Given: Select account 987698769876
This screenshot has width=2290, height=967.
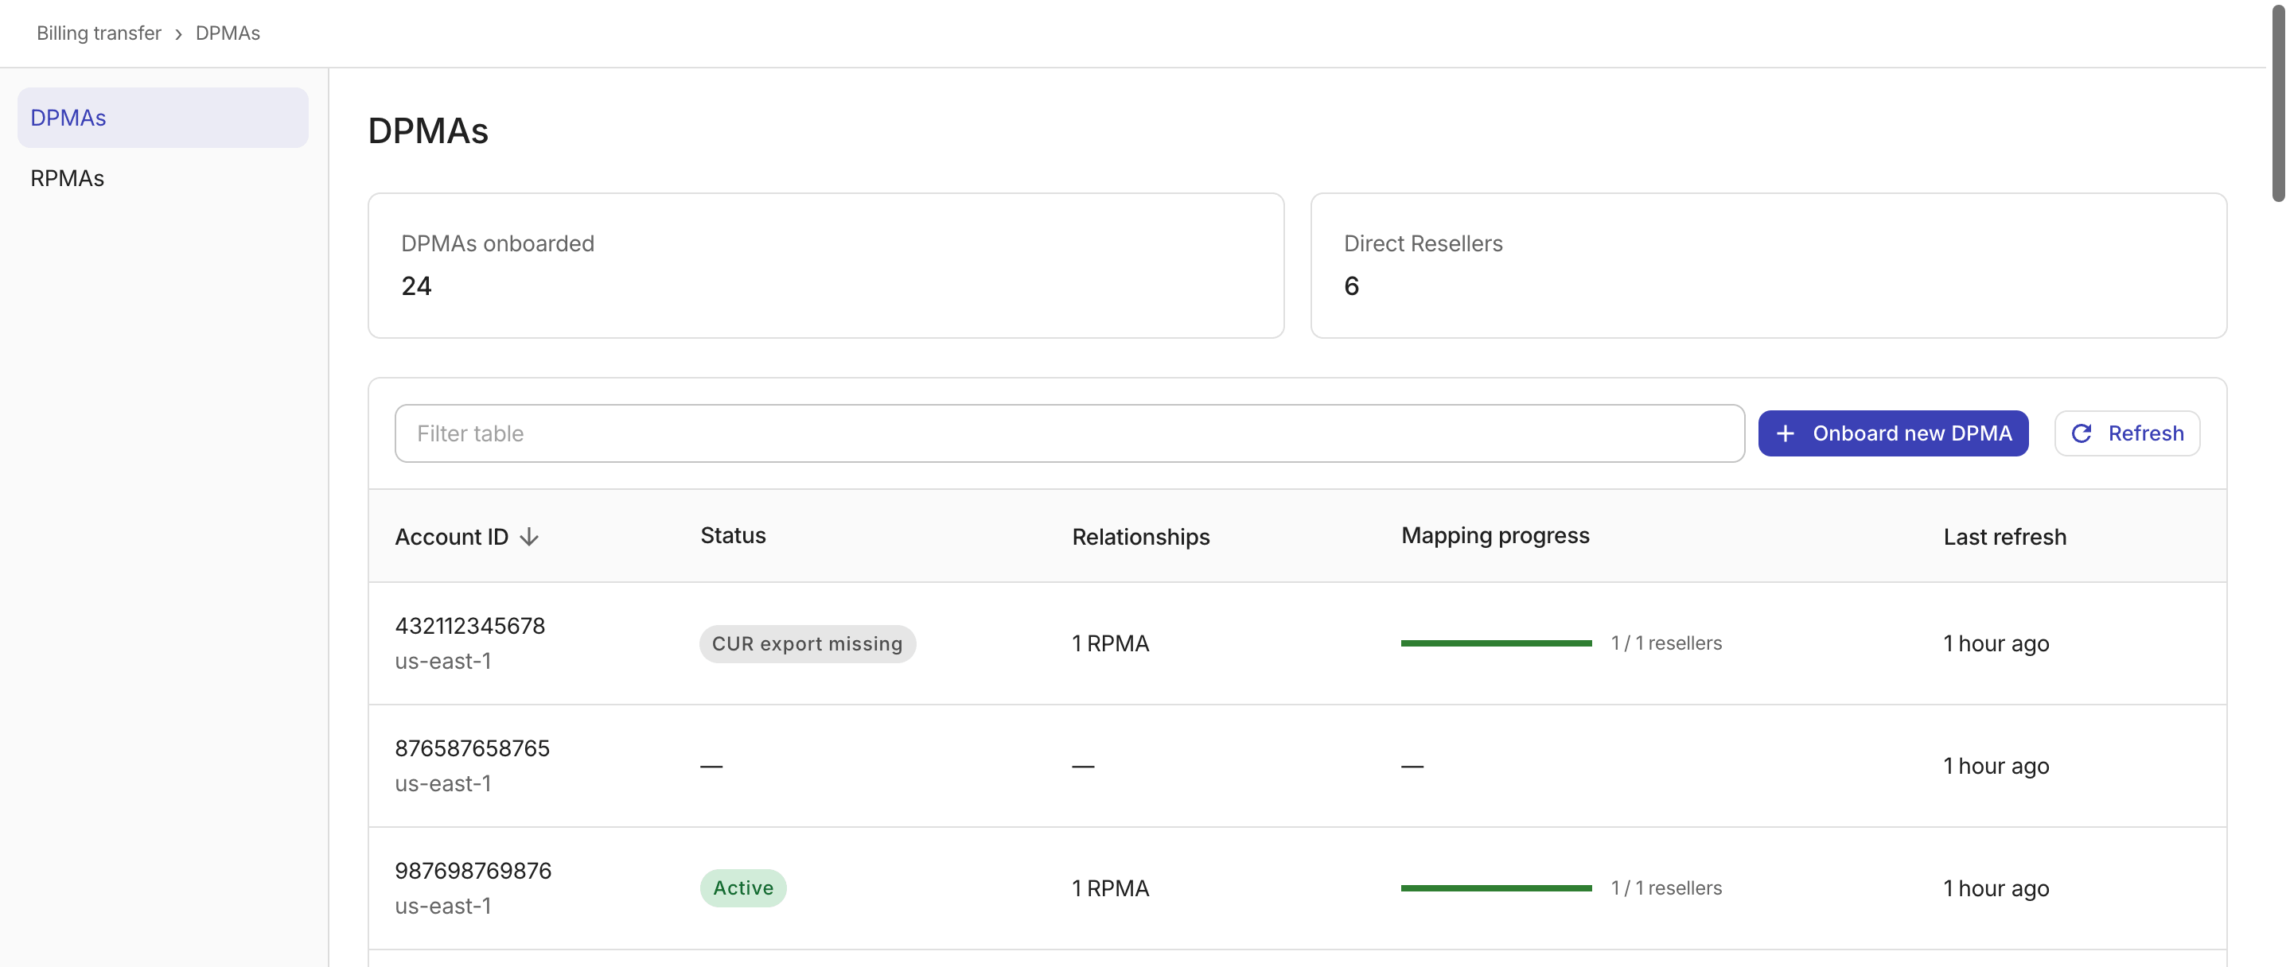Looking at the screenshot, I should 473,871.
